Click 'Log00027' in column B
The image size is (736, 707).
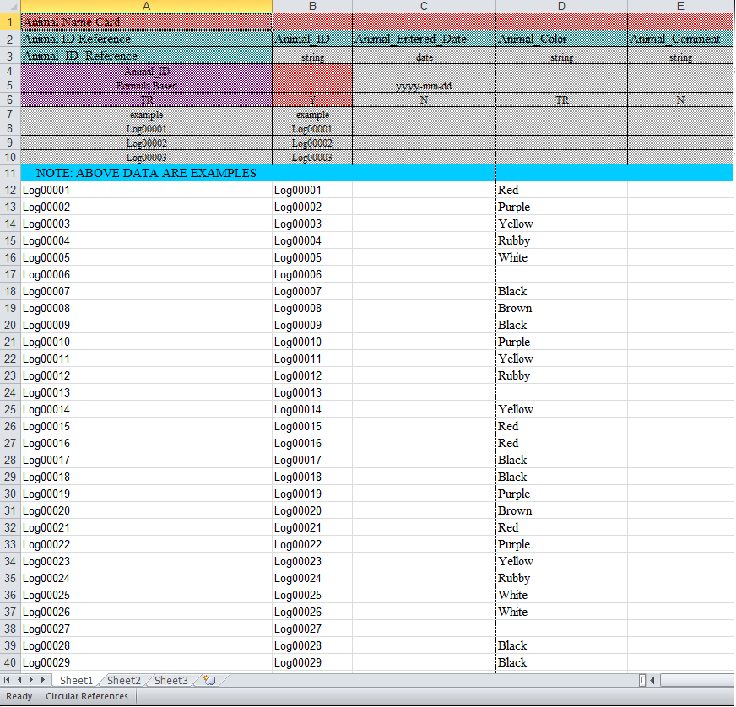pos(312,629)
